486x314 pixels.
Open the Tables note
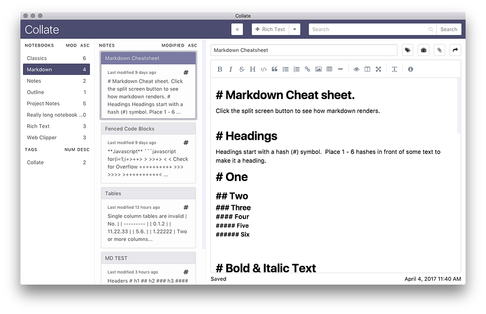[x=148, y=218]
